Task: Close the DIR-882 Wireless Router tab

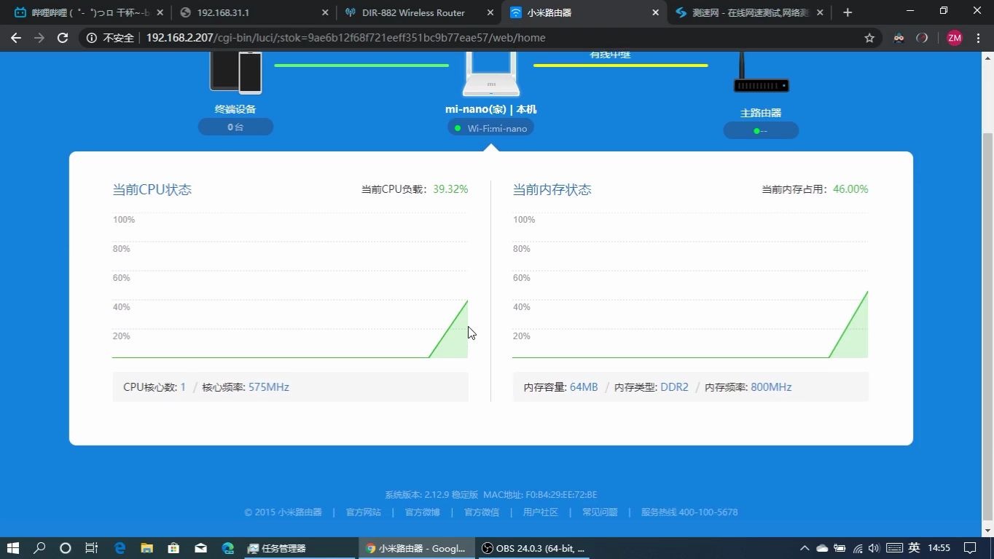Action: click(489, 12)
